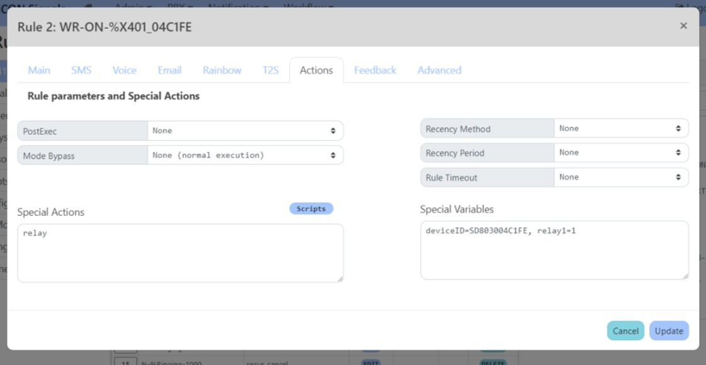Focus the Special Actions text area
This screenshot has height=365, width=706.
coord(180,253)
